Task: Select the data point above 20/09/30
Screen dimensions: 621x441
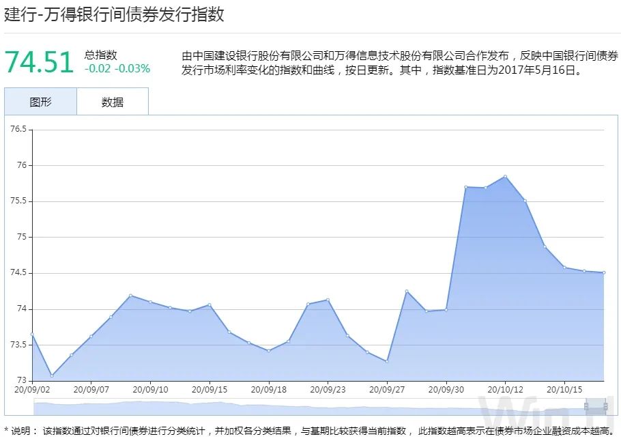Action: click(446, 310)
